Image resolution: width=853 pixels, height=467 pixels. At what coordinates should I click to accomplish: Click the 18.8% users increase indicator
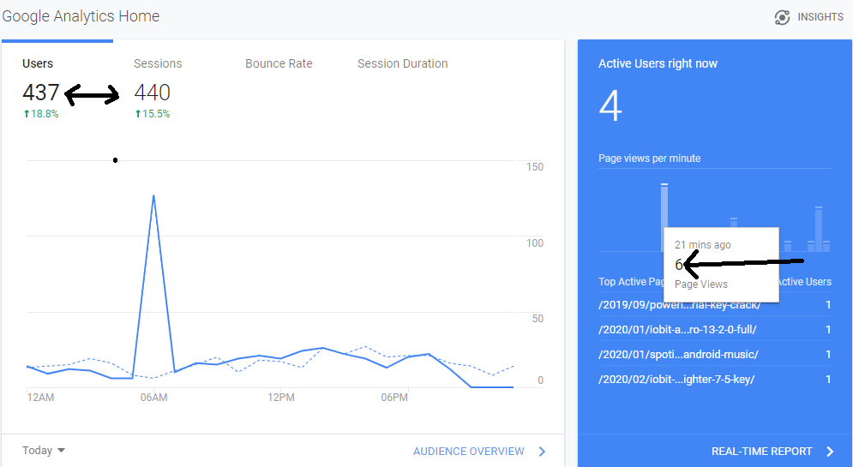41,114
